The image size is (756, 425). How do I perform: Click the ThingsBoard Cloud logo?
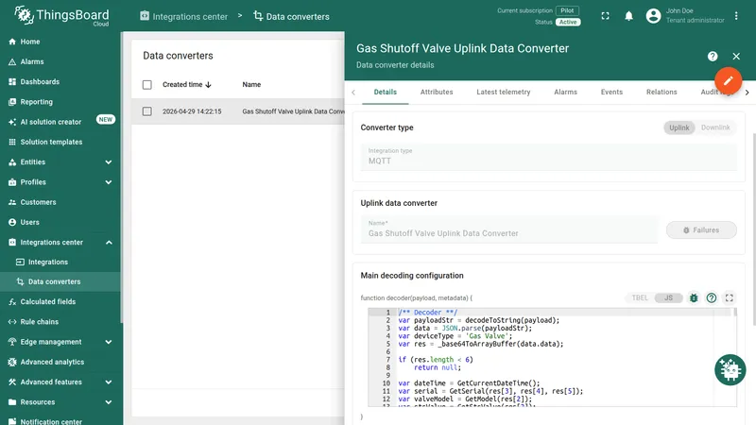pos(61,15)
